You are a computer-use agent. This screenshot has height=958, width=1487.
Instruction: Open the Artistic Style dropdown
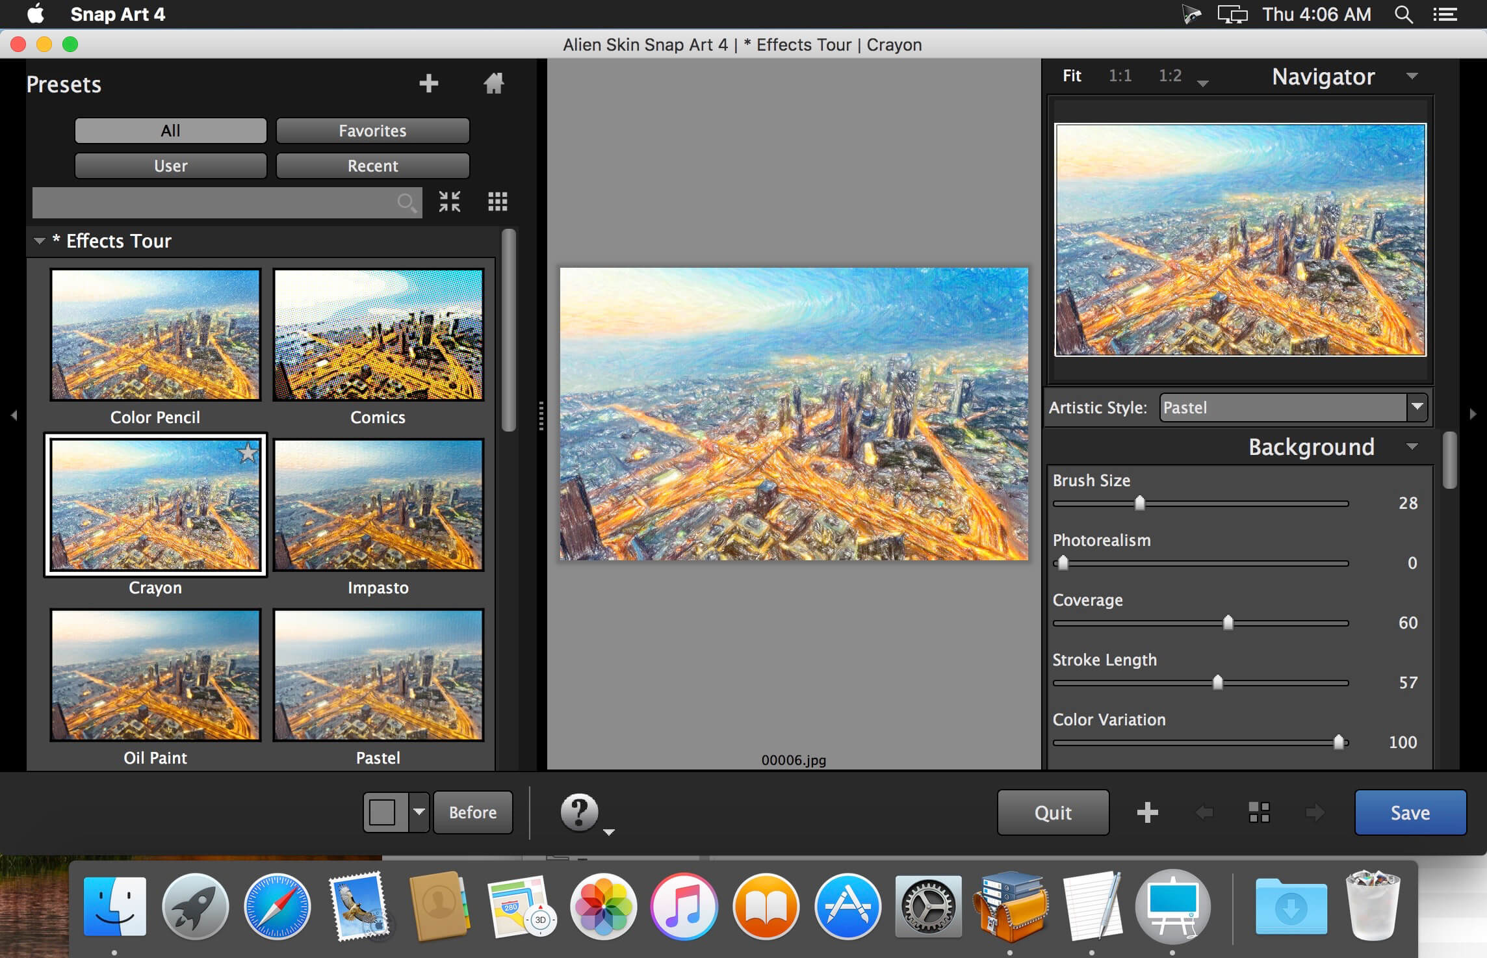1289,408
